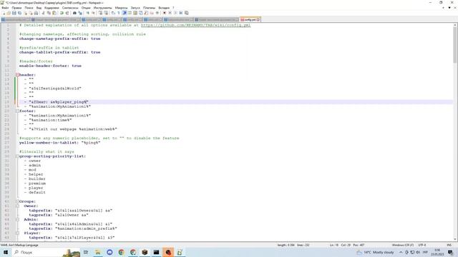Click the scrollbar down arrow
Viewport: 458px width, 257px height.
point(455,239)
